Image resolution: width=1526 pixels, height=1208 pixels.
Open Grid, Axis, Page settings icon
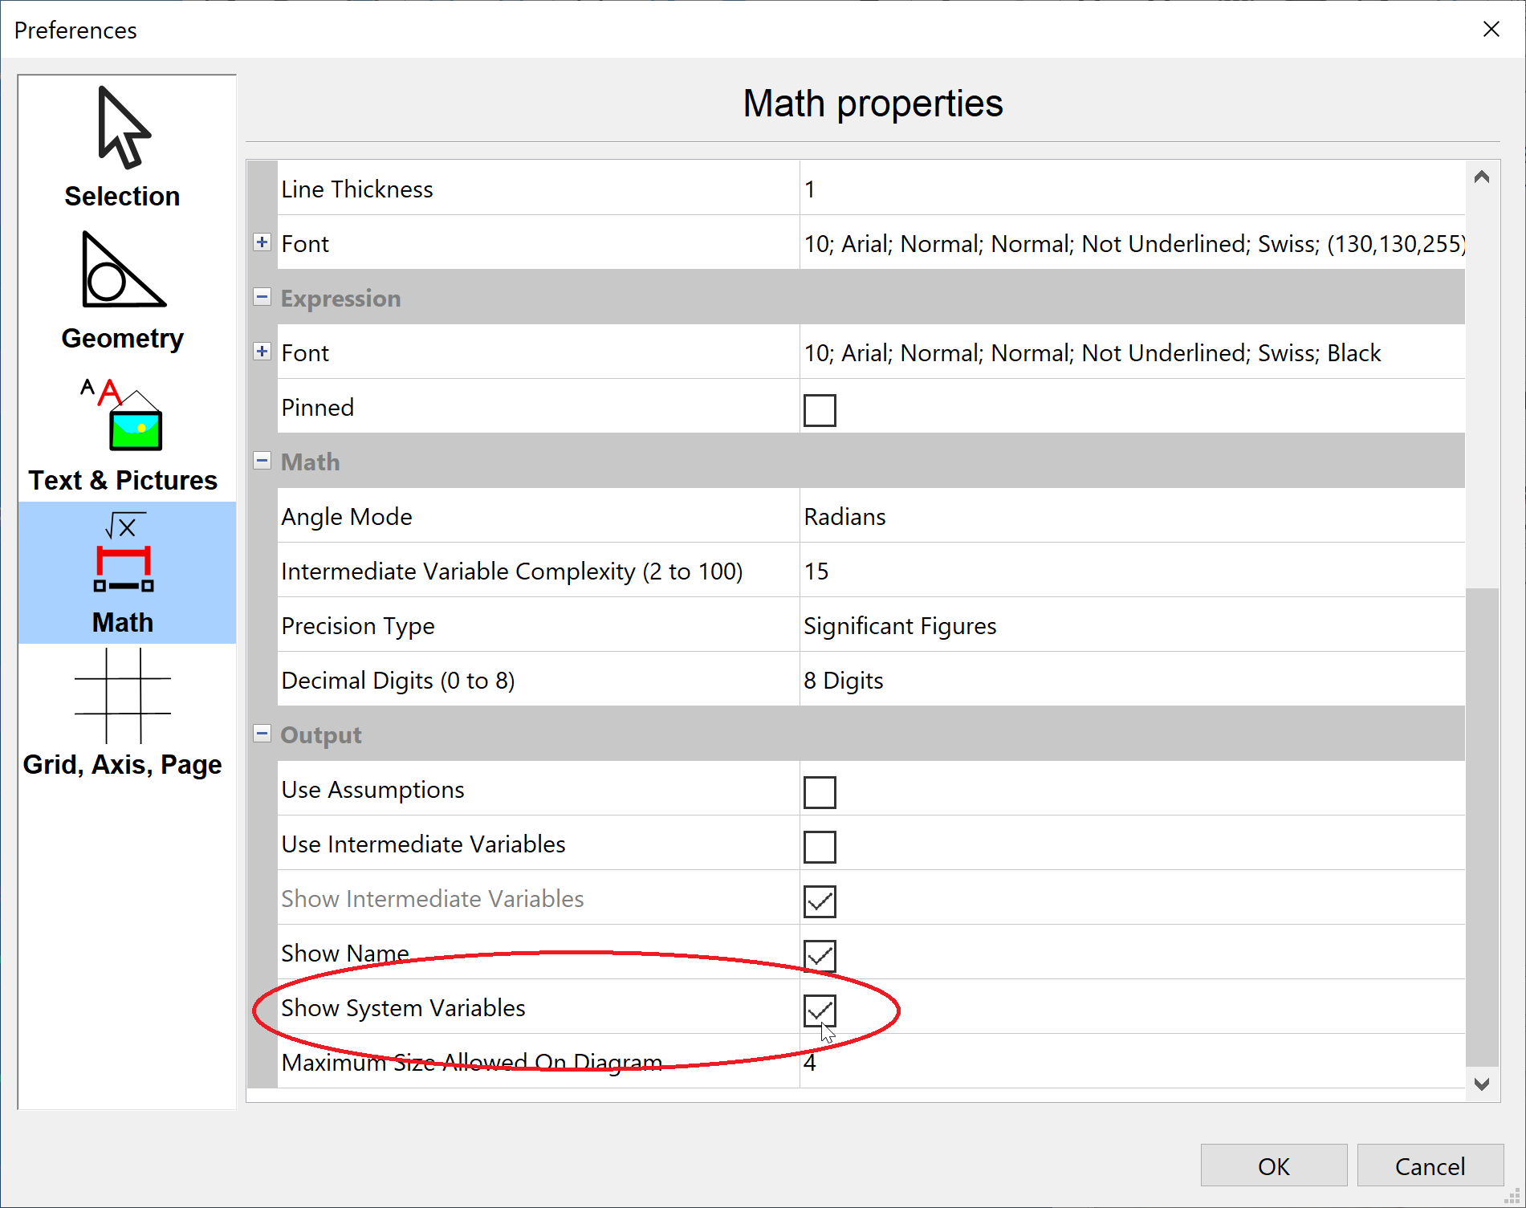pyautogui.click(x=123, y=696)
